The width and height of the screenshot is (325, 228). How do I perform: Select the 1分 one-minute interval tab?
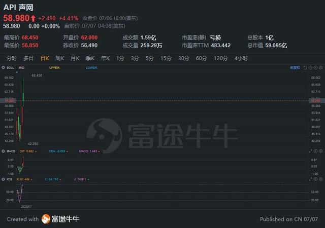click(x=120, y=58)
